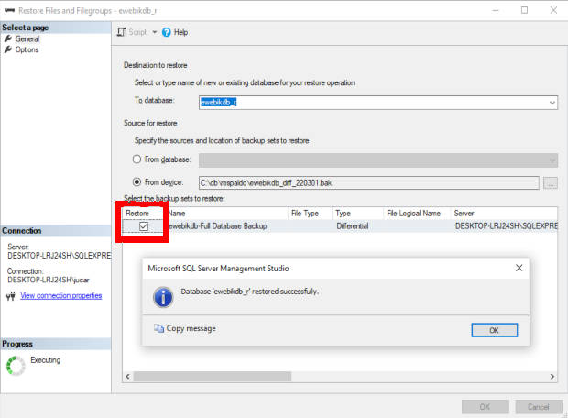The image size is (568, 418).
Task: Click the disabled Cancel button of the restore window
Action: click(539, 407)
